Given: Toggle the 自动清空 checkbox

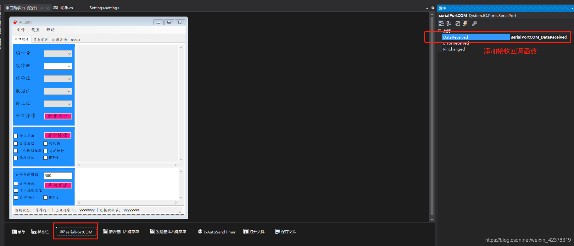Looking at the screenshot, I should pos(16,143).
